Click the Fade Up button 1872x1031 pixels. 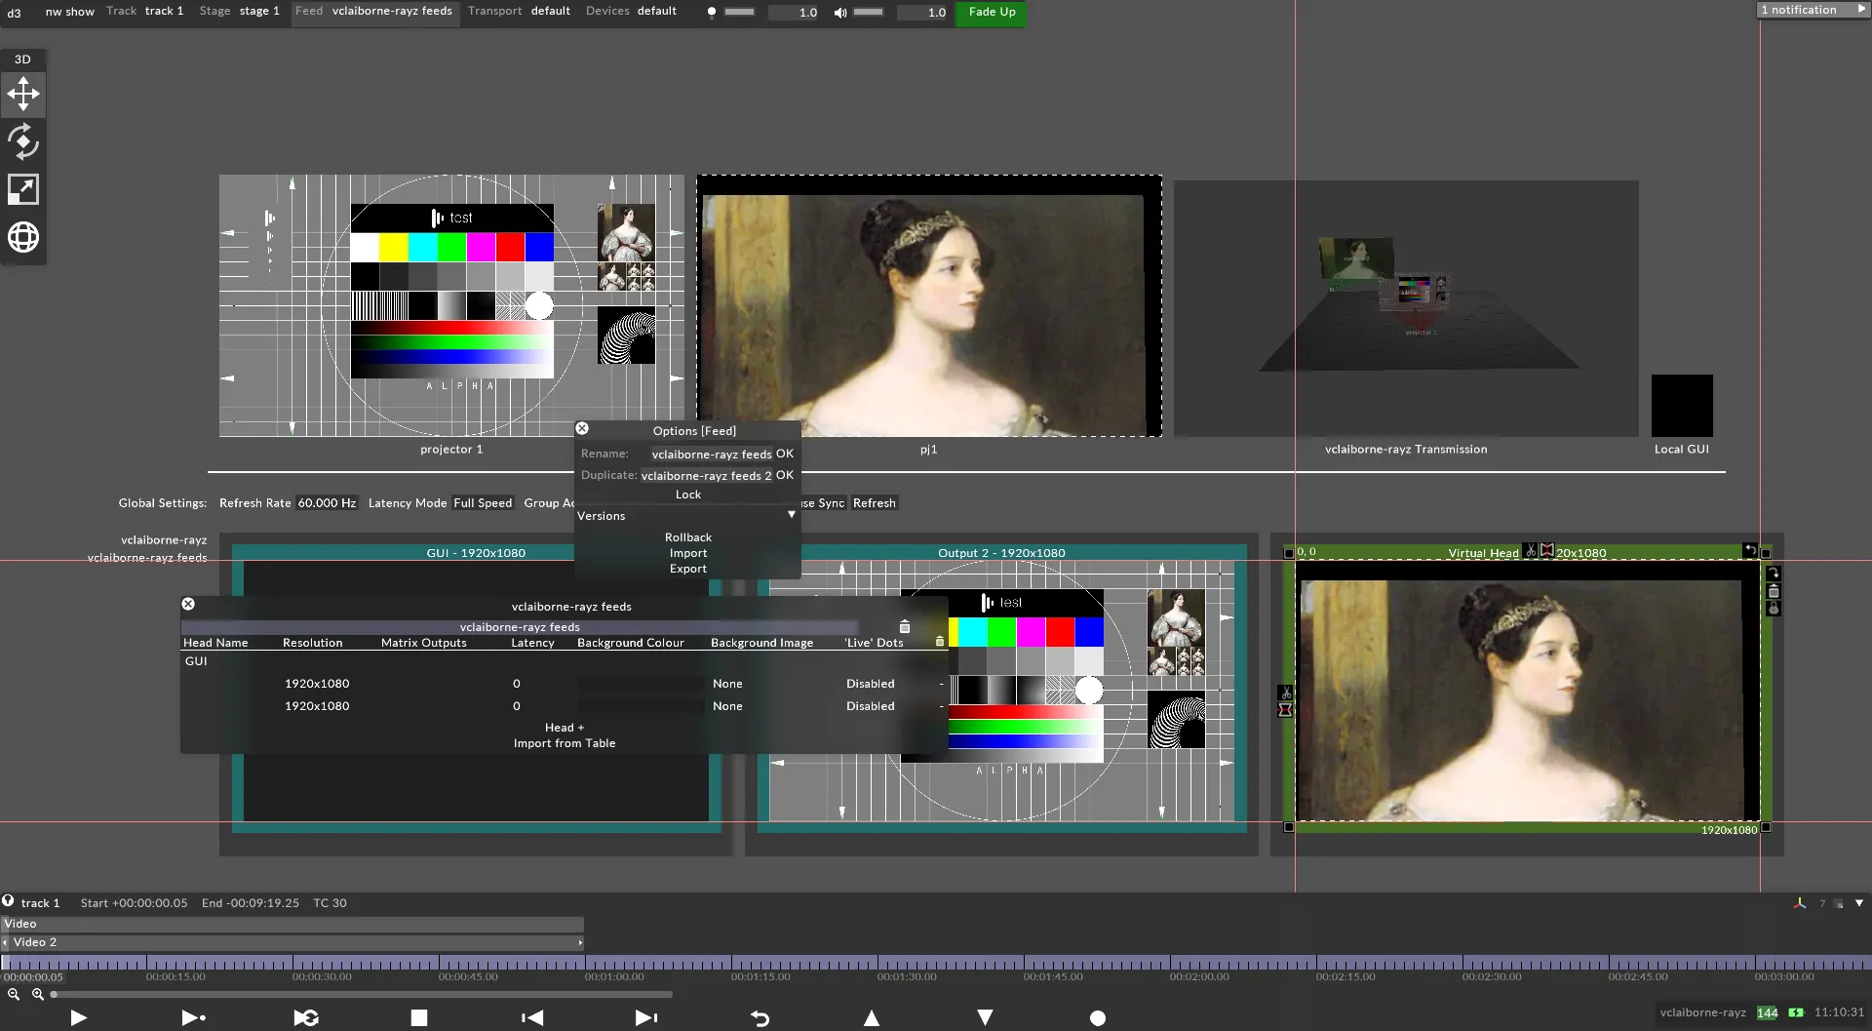point(991,13)
